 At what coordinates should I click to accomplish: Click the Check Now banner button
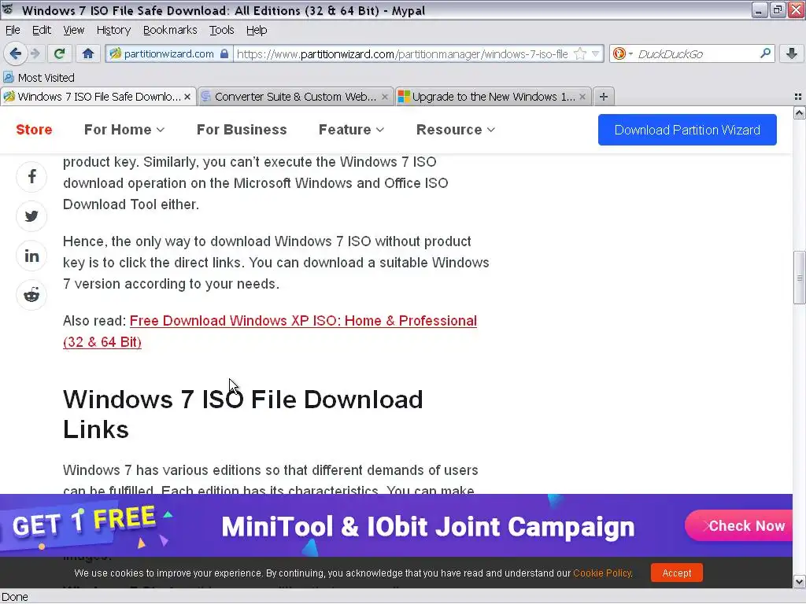tap(740, 525)
